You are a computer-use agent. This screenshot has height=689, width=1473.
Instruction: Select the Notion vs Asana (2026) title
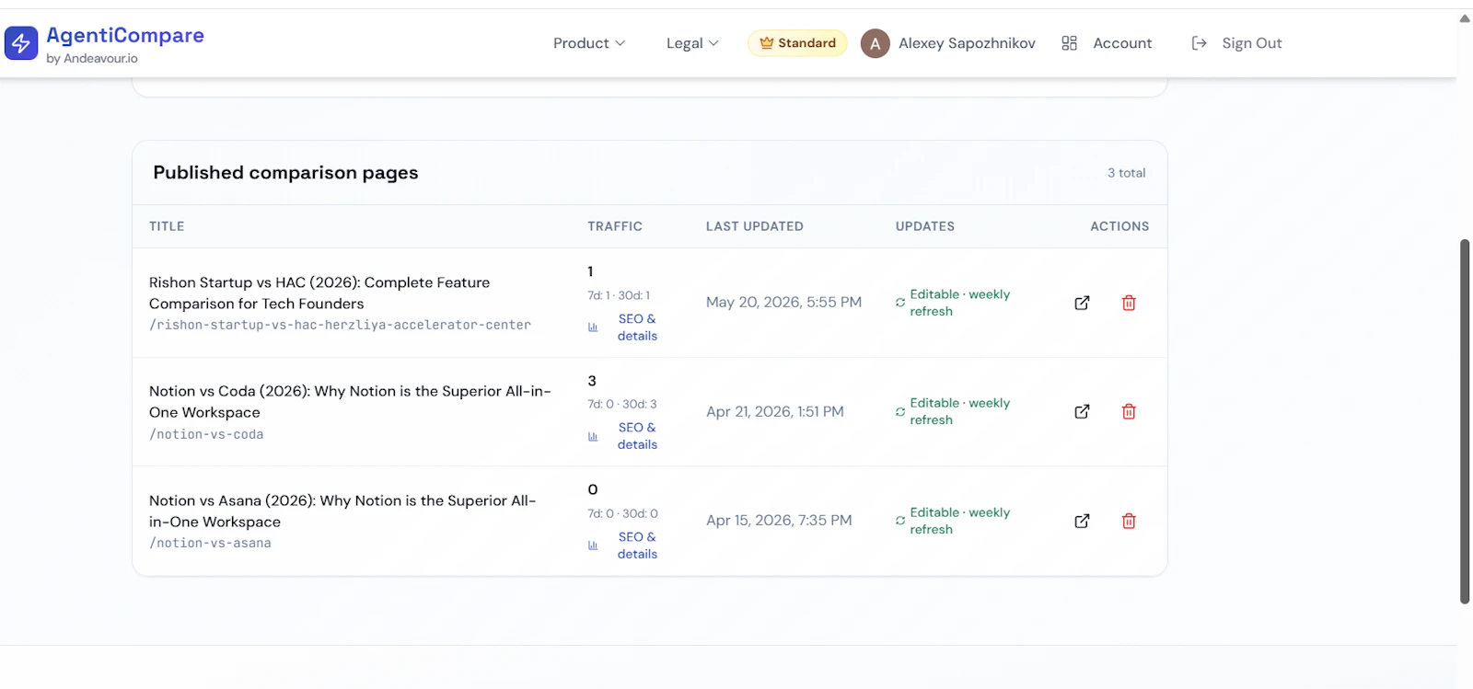click(x=342, y=511)
